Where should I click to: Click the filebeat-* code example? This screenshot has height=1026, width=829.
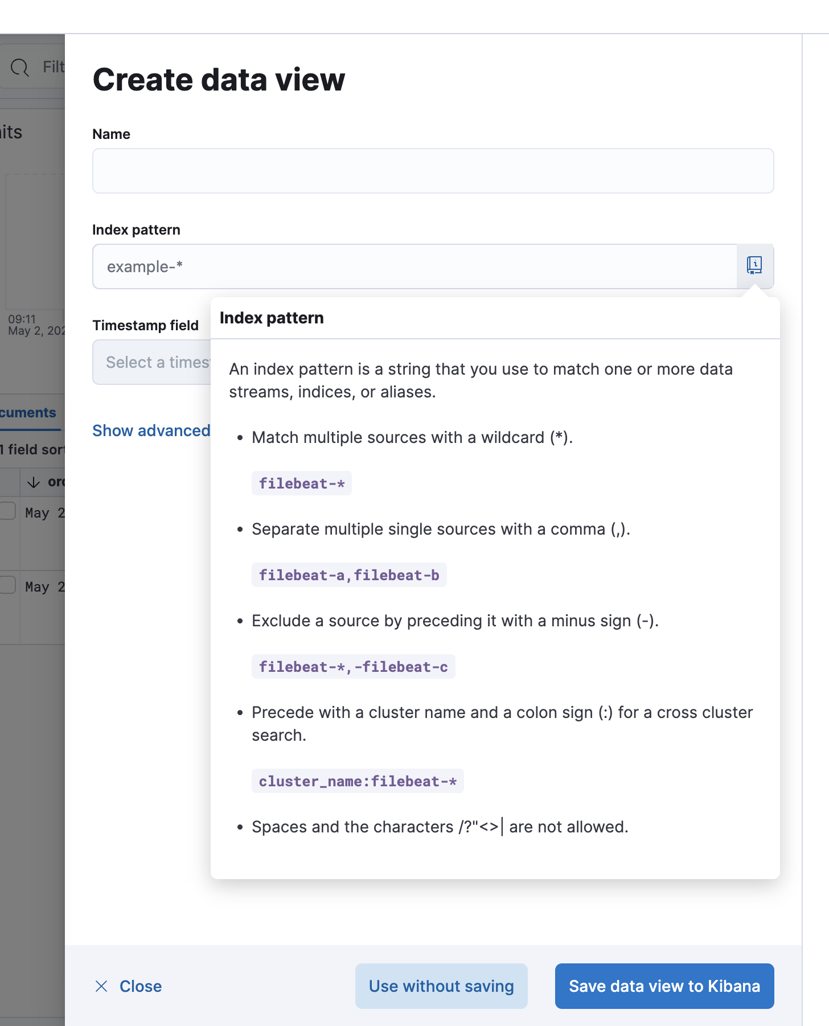click(x=302, y=483)
